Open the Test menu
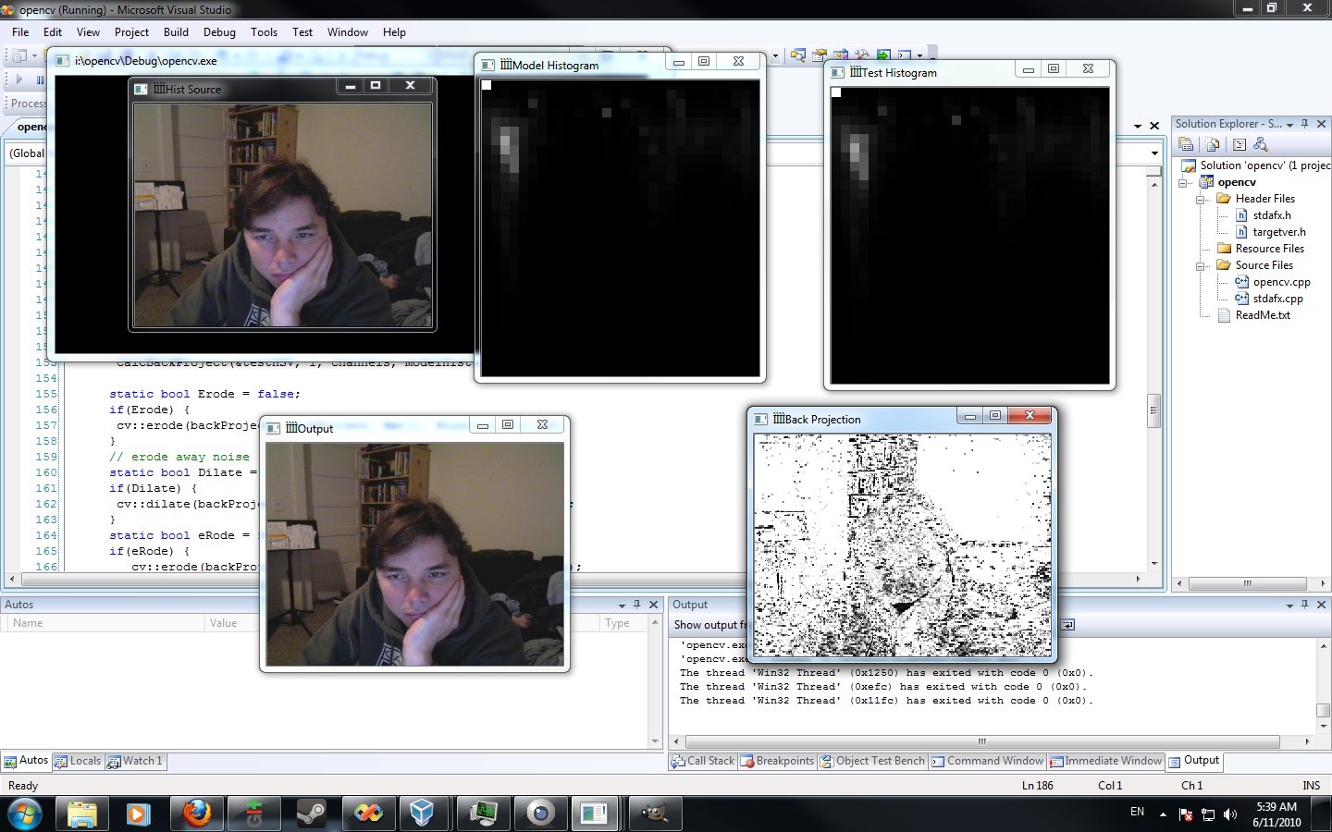Screen dimensions: 1332x832 click(x=302, y=31)
